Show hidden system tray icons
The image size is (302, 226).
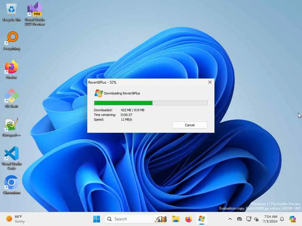[230, 219]
